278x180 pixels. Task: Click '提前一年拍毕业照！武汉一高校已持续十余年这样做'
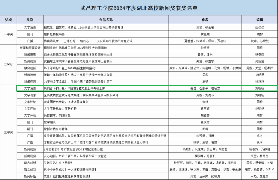click(x=78, y=75)
